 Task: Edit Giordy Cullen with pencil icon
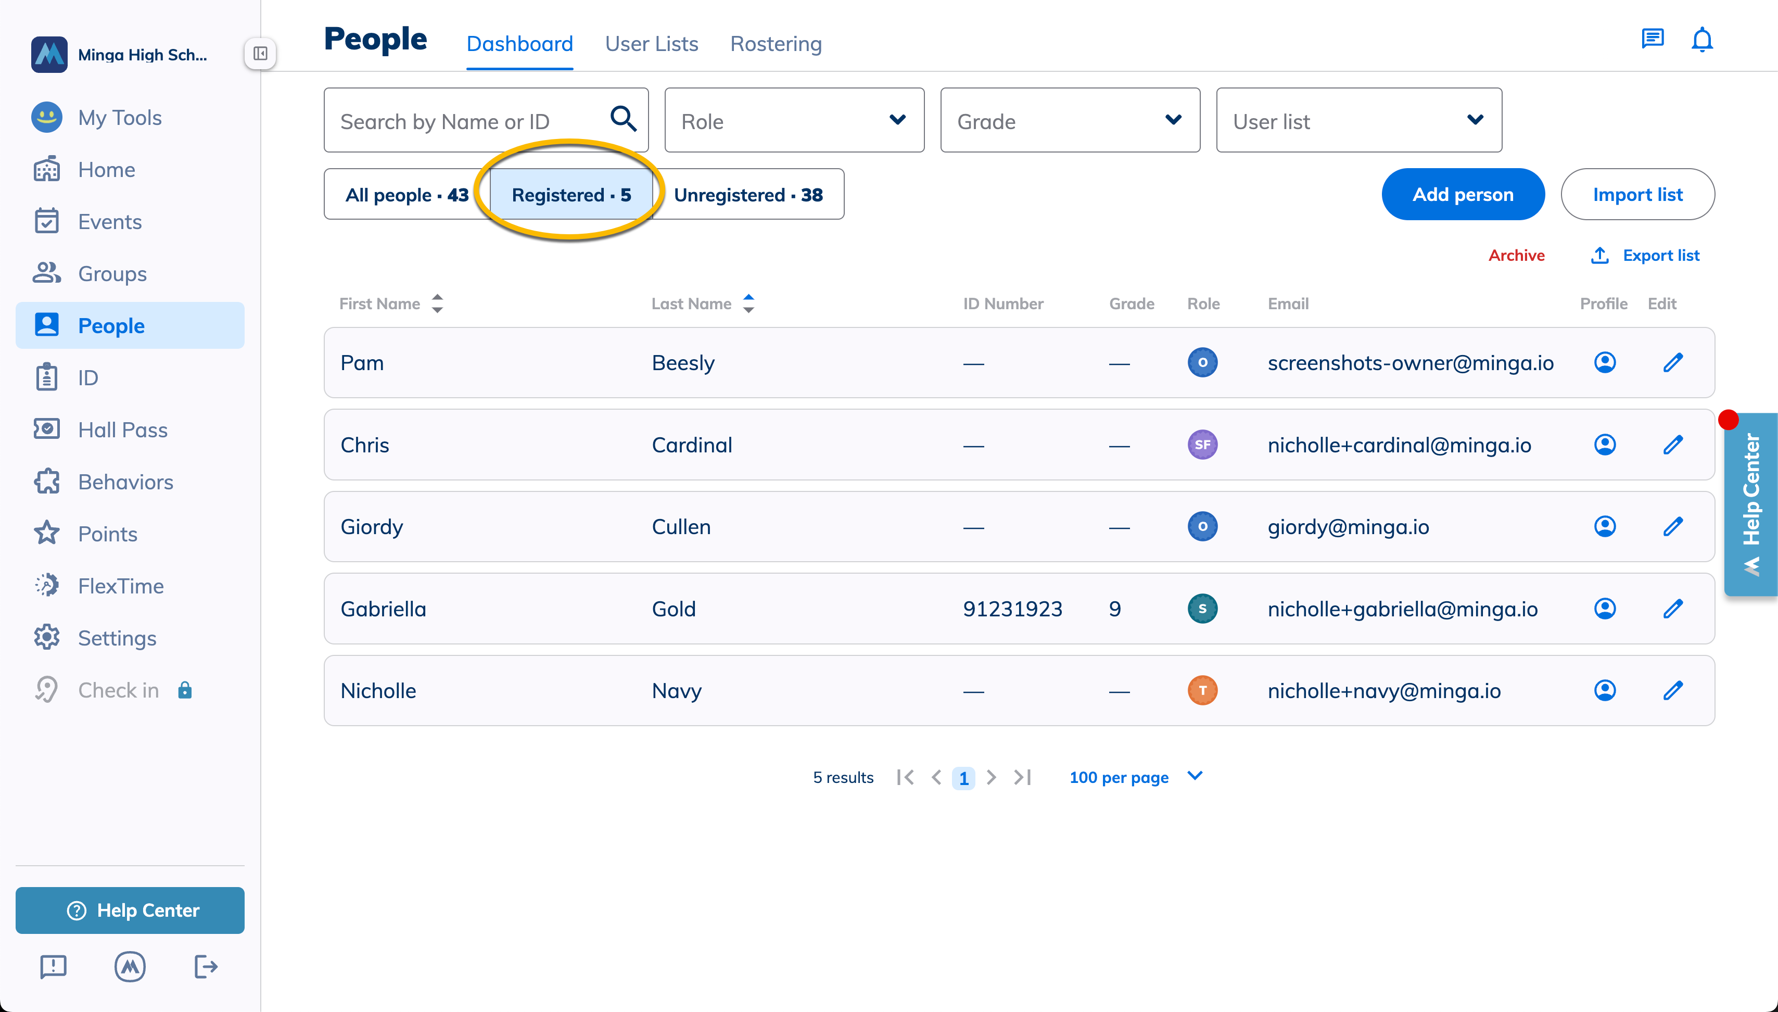point(1672,526)
